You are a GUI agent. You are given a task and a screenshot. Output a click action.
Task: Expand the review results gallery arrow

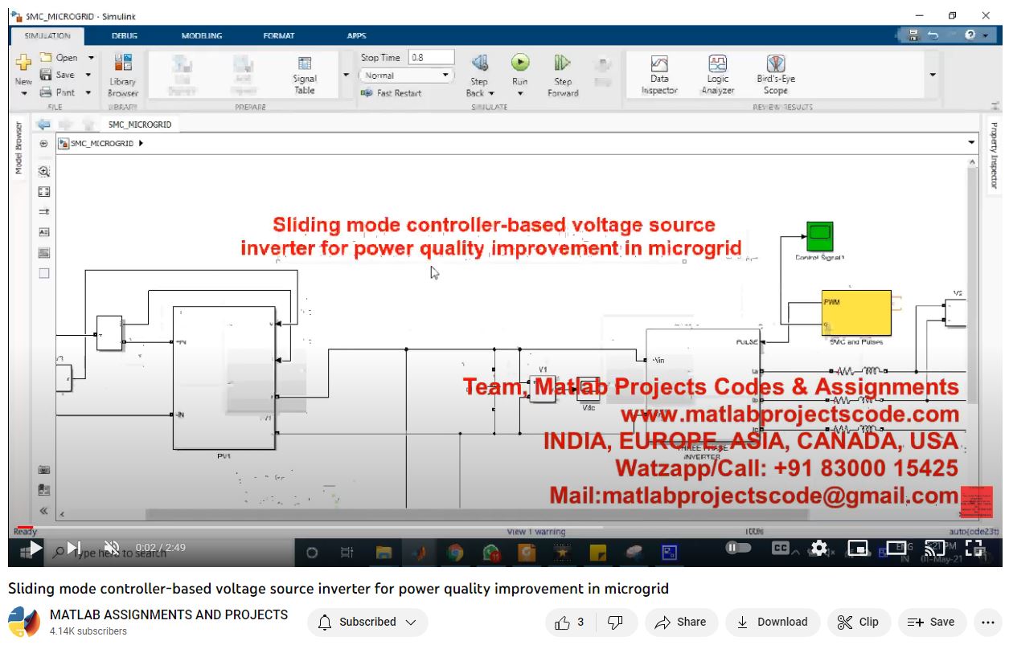[x=933, y=75]
